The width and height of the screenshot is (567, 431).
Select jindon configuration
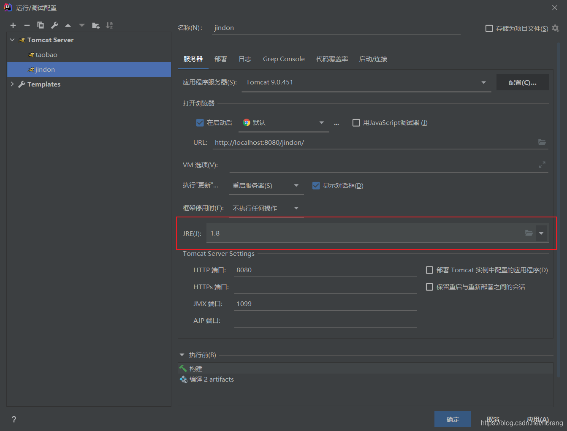89,69
